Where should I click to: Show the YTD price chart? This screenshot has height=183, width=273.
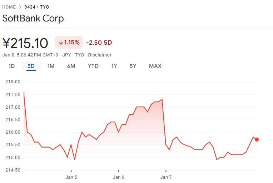(93, 66)
